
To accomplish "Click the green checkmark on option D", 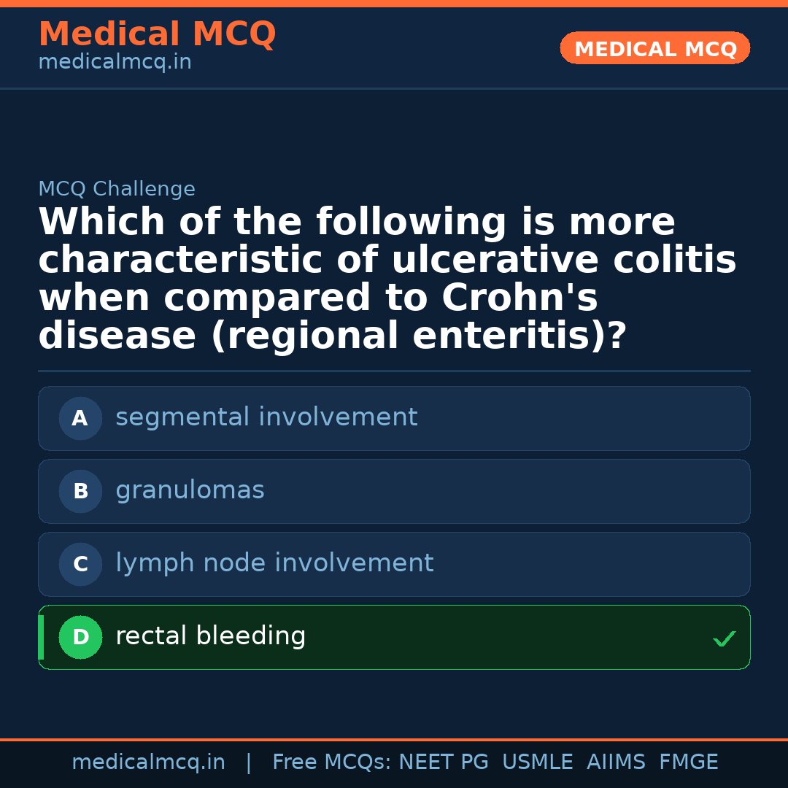I will pyautogui.click(x=724, y=638).
